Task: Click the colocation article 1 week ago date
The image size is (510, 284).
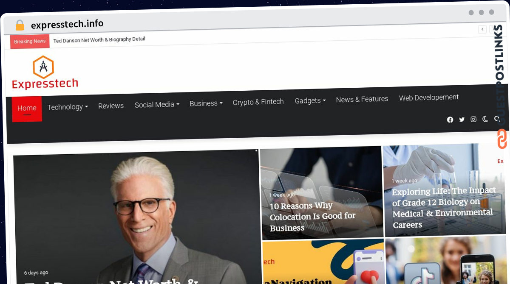Action: [x=282, y=195]
